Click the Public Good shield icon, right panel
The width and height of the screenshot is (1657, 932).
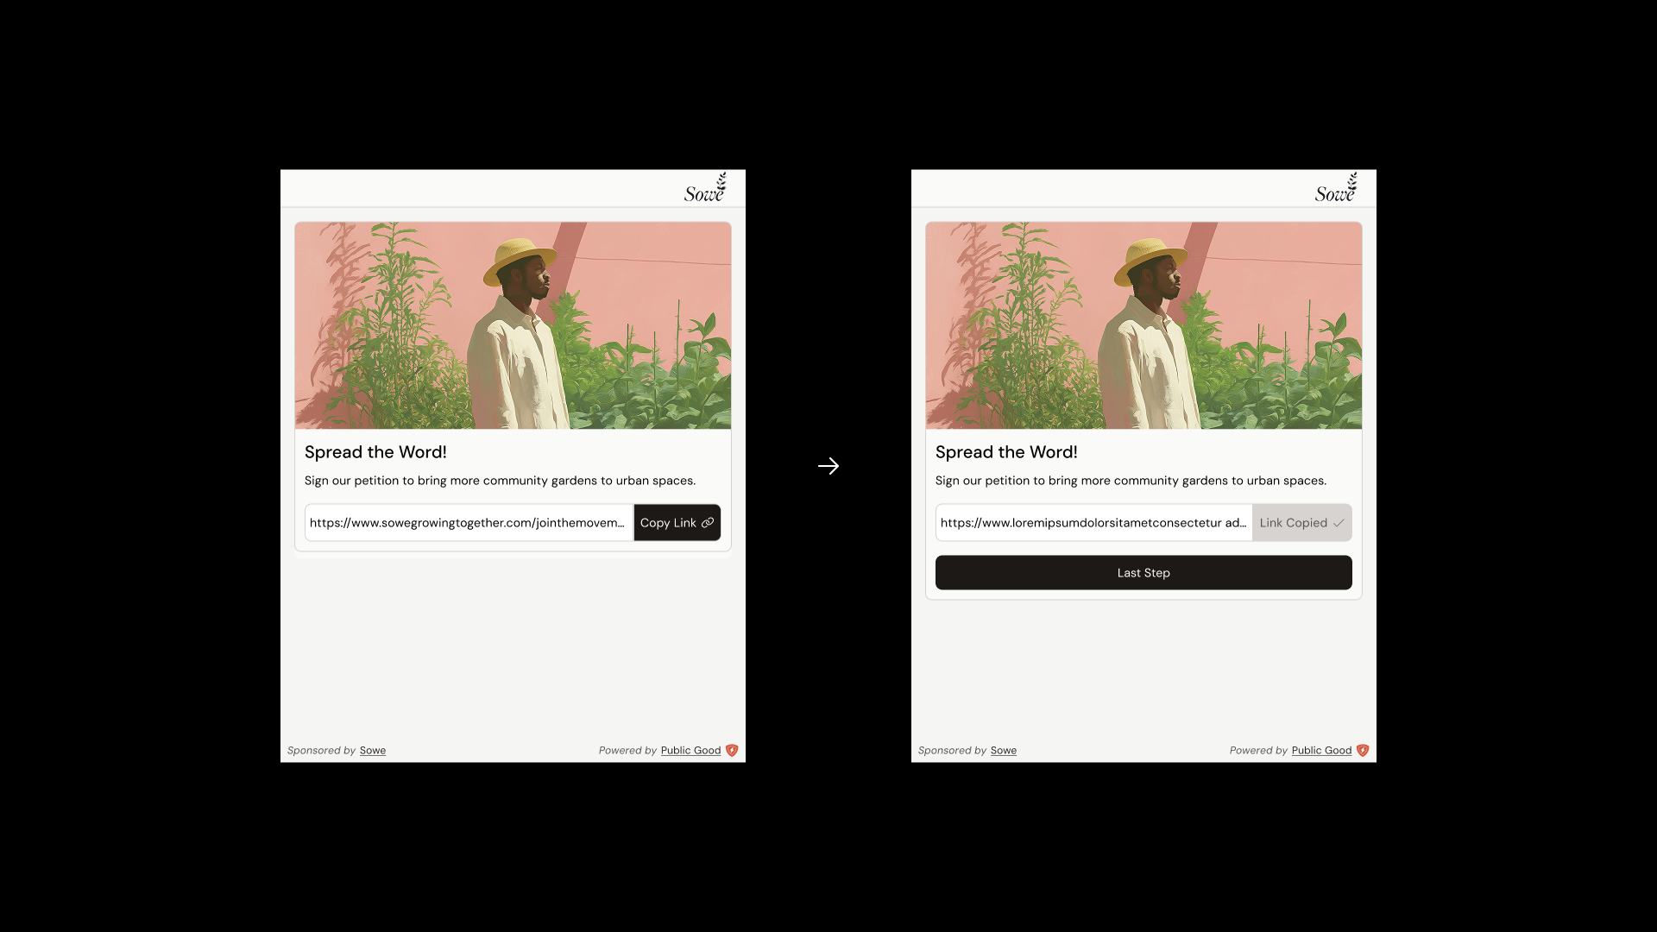tap(1363, 751)
